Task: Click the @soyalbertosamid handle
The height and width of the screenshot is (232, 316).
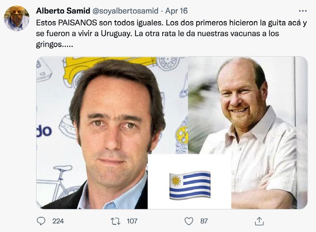Action: (125, 11)
